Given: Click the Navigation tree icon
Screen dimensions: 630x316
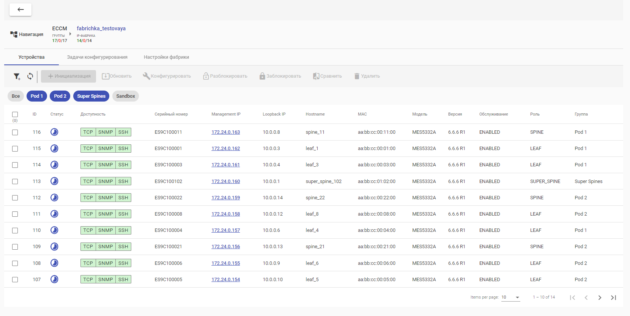Looking at the screenshot, I should point(14,34).
